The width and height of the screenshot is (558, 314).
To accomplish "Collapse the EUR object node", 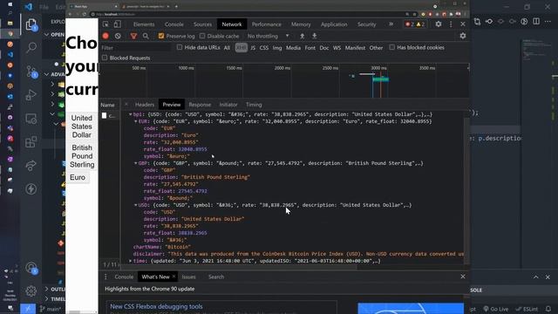I will pyautogui.click(x=136, y=121).
